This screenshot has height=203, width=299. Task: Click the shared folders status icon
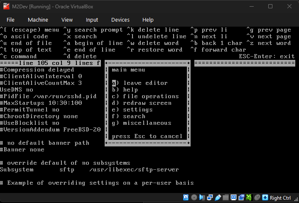click(225, 198)
